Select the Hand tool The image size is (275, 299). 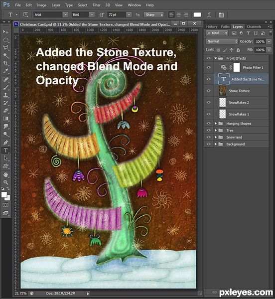[5, 174]
